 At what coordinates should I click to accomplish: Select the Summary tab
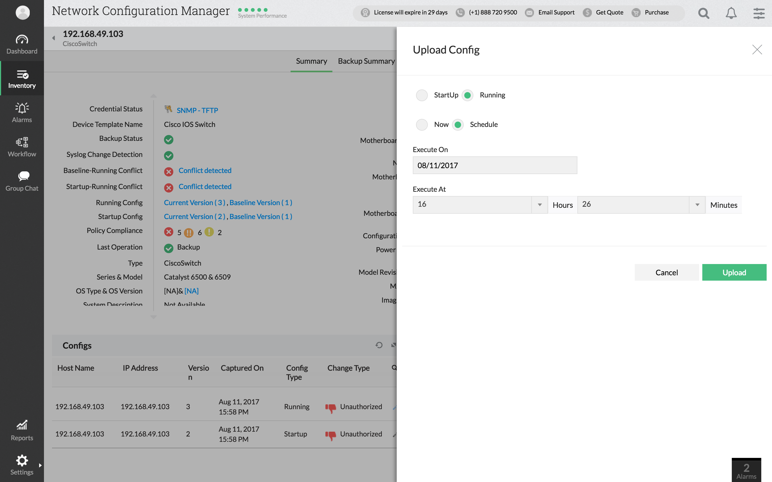click(311, 61)
